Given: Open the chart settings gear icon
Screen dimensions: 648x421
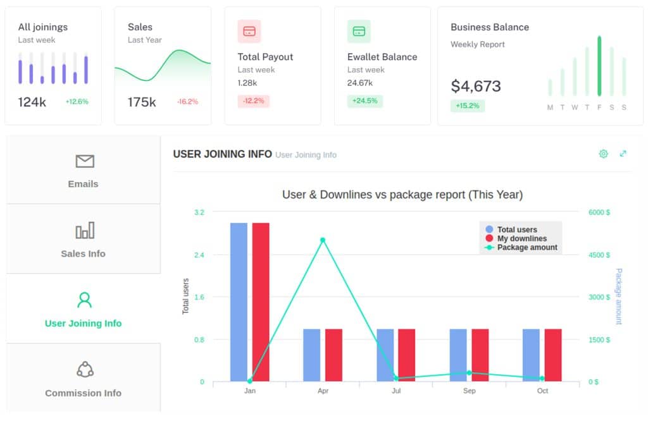Looking at the screenshot, I should click(603, 154).
